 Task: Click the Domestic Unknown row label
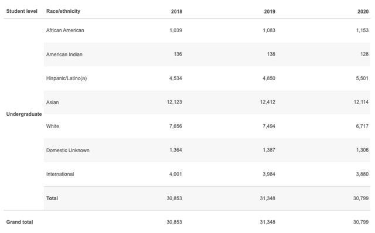click(68, 150)
